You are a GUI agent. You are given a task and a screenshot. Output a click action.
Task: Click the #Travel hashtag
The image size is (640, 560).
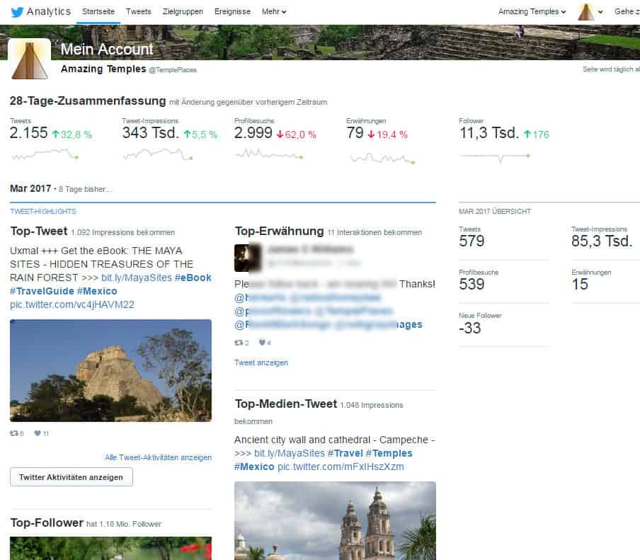pos(345,453)
